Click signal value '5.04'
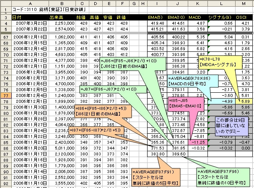 pos(221,37)
